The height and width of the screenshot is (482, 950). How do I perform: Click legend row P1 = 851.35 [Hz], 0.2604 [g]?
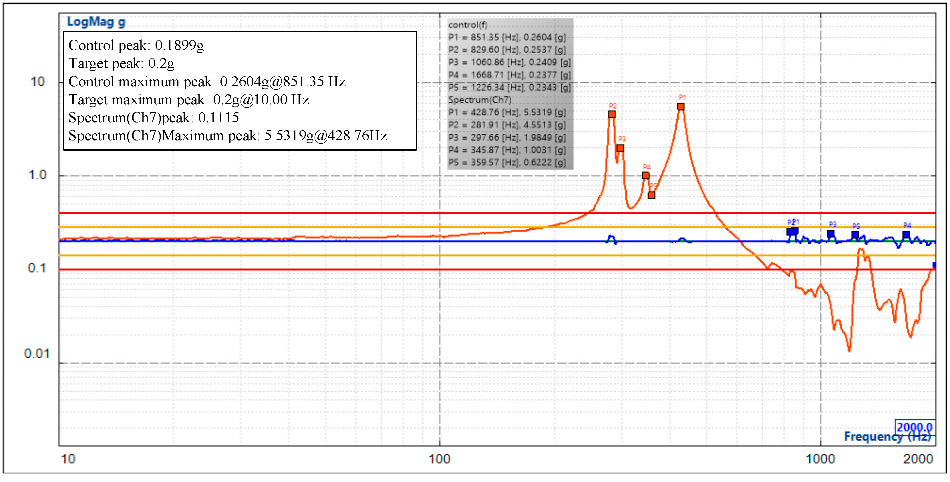pos(507,37)
